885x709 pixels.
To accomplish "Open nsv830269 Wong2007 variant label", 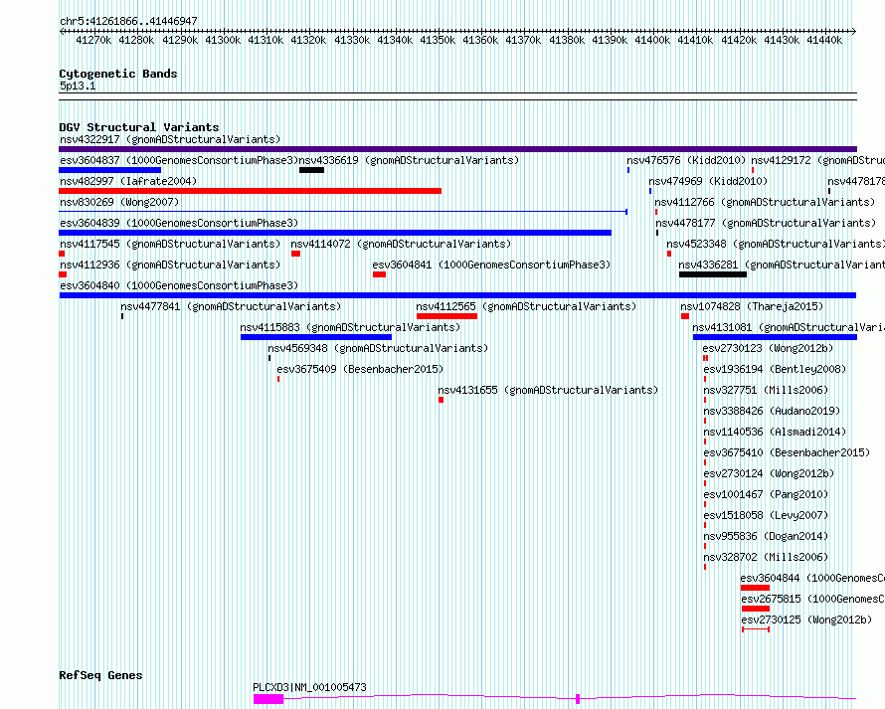I will point(119,202).
